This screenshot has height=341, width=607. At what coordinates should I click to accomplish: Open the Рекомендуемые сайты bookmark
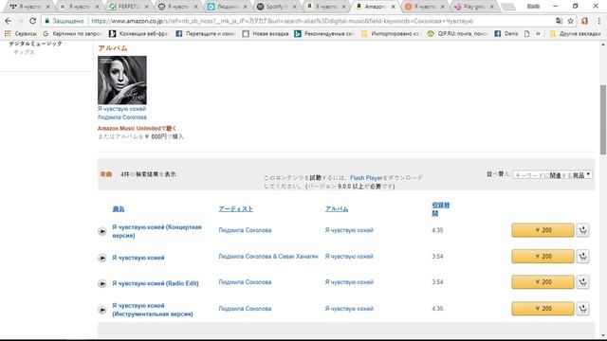(x=324, y=34)
